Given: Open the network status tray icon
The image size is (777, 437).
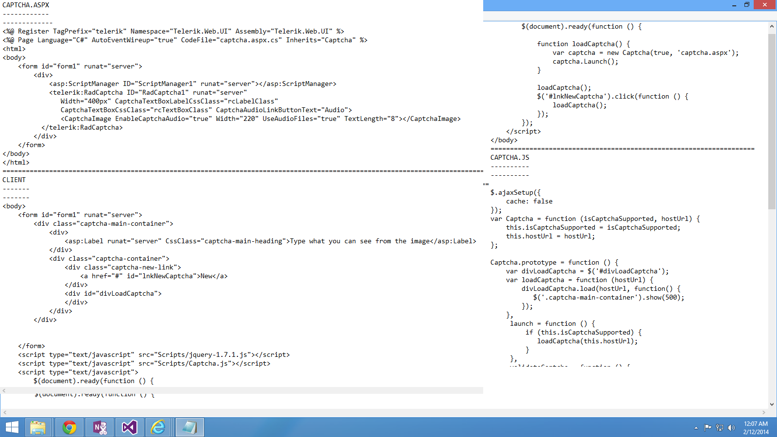Looking at the screenshot, I should [720, 428].
